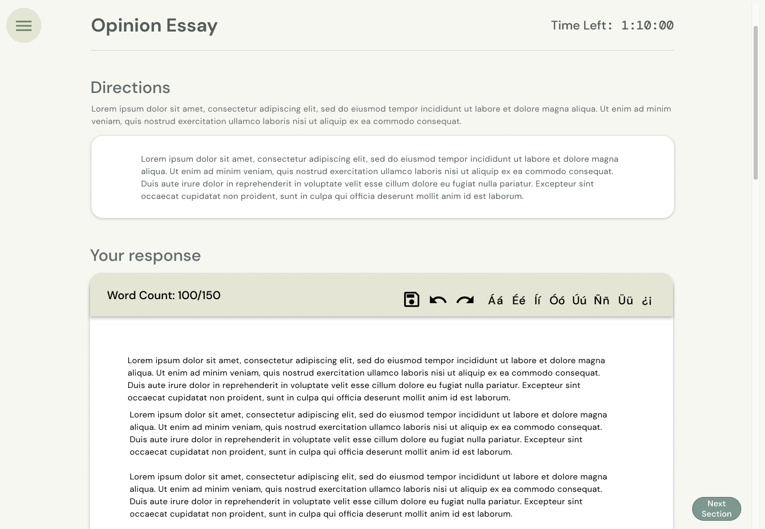This screenshot has width=765, height=529.
Task: Insert accented Éé character
Action: point(518,300)
